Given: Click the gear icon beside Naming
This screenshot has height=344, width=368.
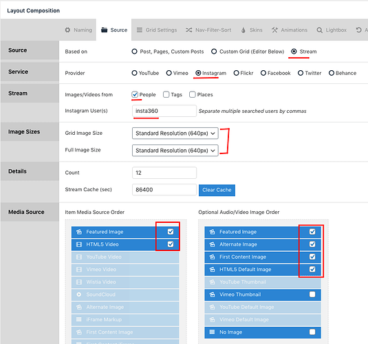Looking at the screenshot, I should (67, 30).
